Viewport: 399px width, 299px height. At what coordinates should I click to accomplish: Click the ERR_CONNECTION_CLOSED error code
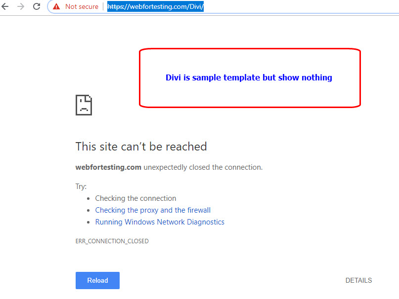112,241
